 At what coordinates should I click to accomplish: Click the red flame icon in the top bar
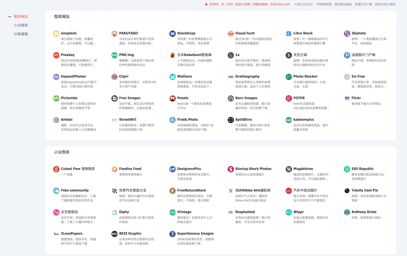click(x=206, y=4)
